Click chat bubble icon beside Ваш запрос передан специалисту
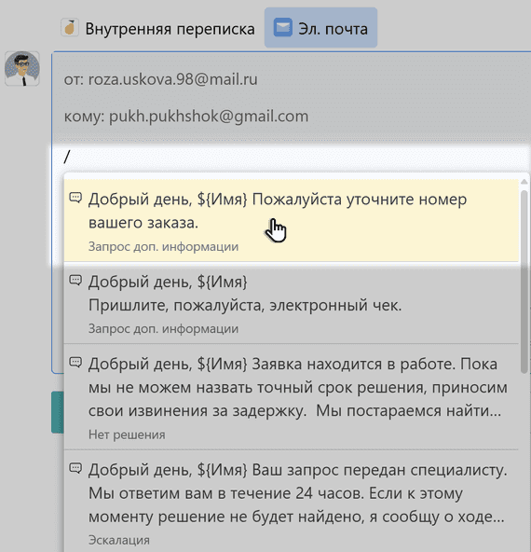 pos(75,468)
